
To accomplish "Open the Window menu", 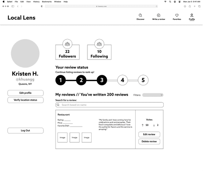I will pos(57,2).
